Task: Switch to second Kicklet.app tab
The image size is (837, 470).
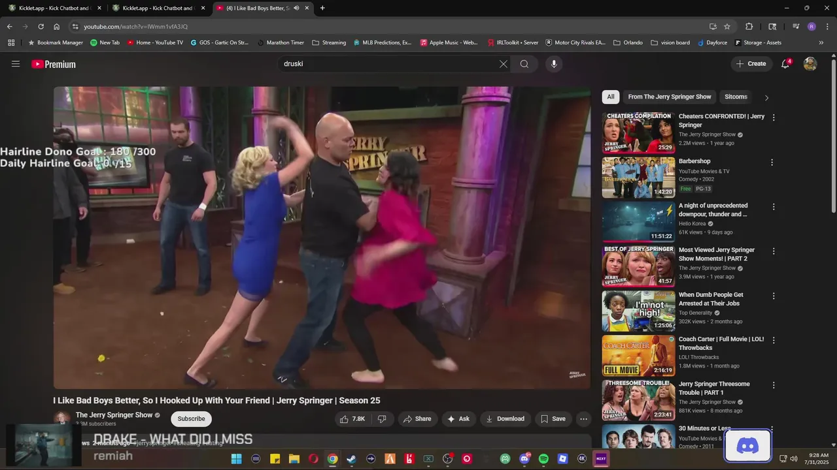Action: pos(157,8)
